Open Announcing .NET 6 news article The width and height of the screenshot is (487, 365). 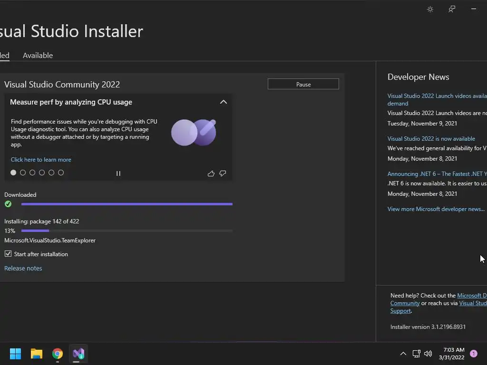[x=437, y=174]
